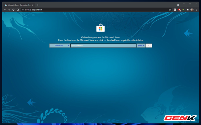The image size is (201, 125).
Task: Maximize the Chrome window
Action: (190, 4)
